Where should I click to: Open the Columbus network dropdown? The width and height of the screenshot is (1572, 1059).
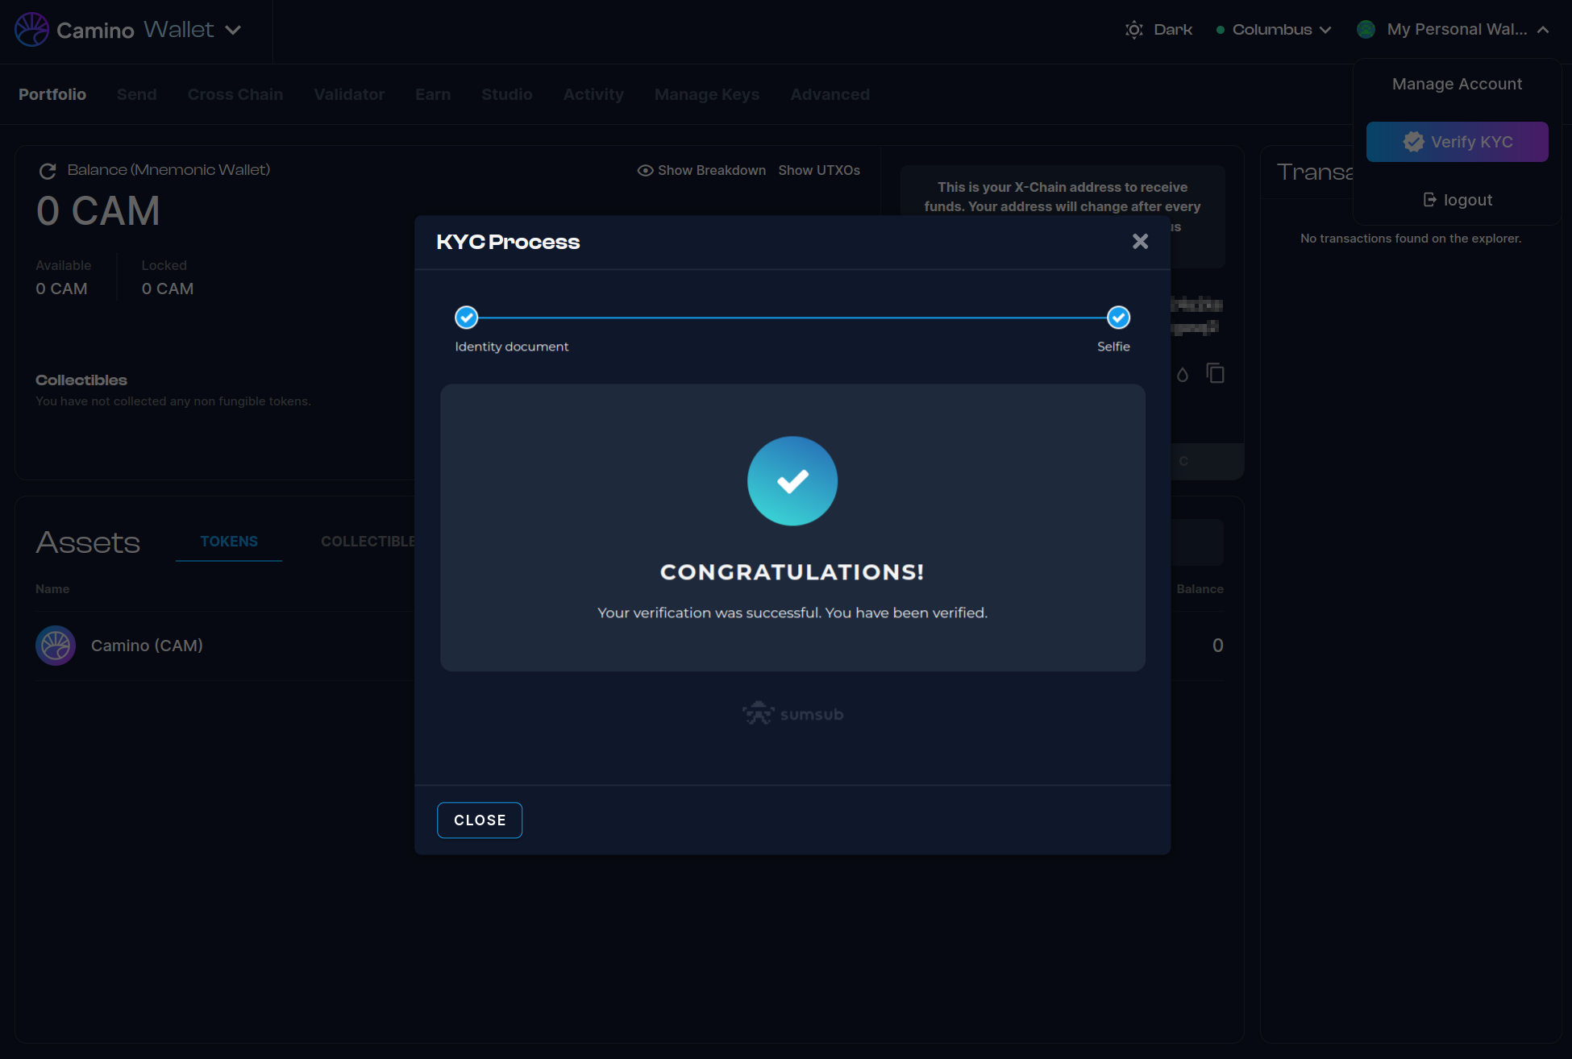(x=1274, y=30)
